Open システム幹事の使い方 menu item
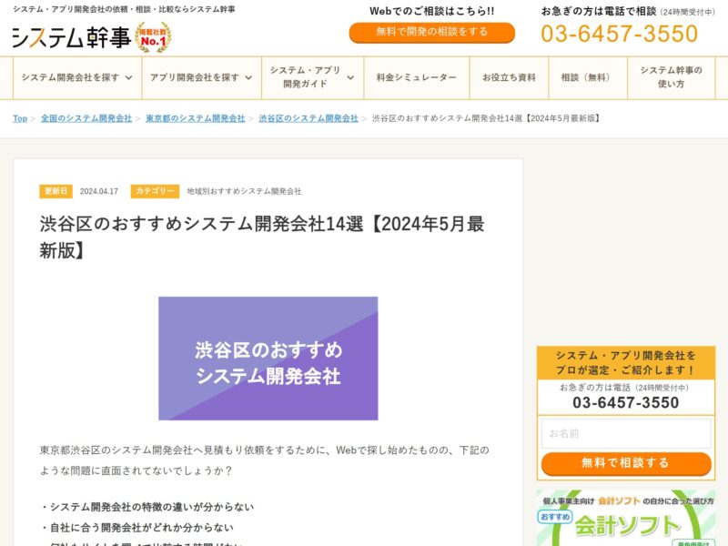 click(x=671, y=77)
